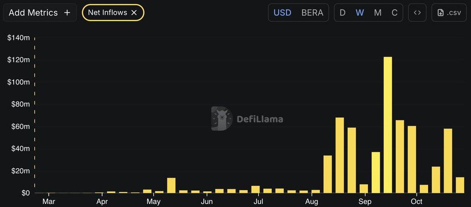Download data with the .csv button
This screenshot has width=471, height=207.
[x=449, y=13]
